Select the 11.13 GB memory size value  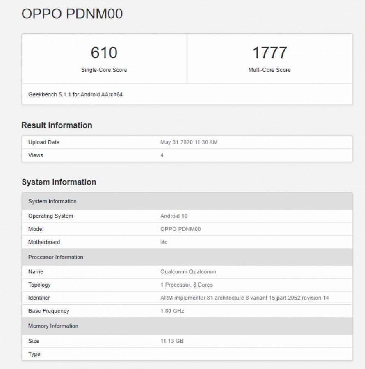(172, 341)
